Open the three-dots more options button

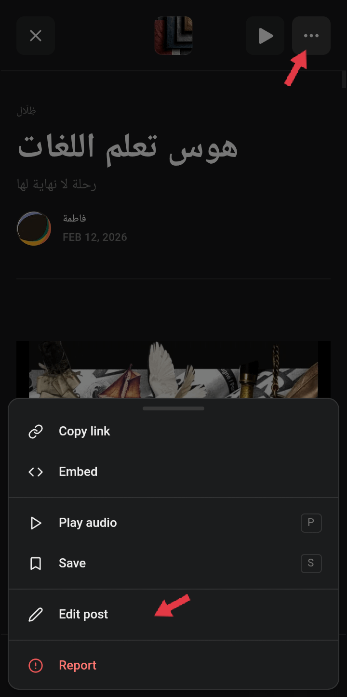(x=311, y=36)
